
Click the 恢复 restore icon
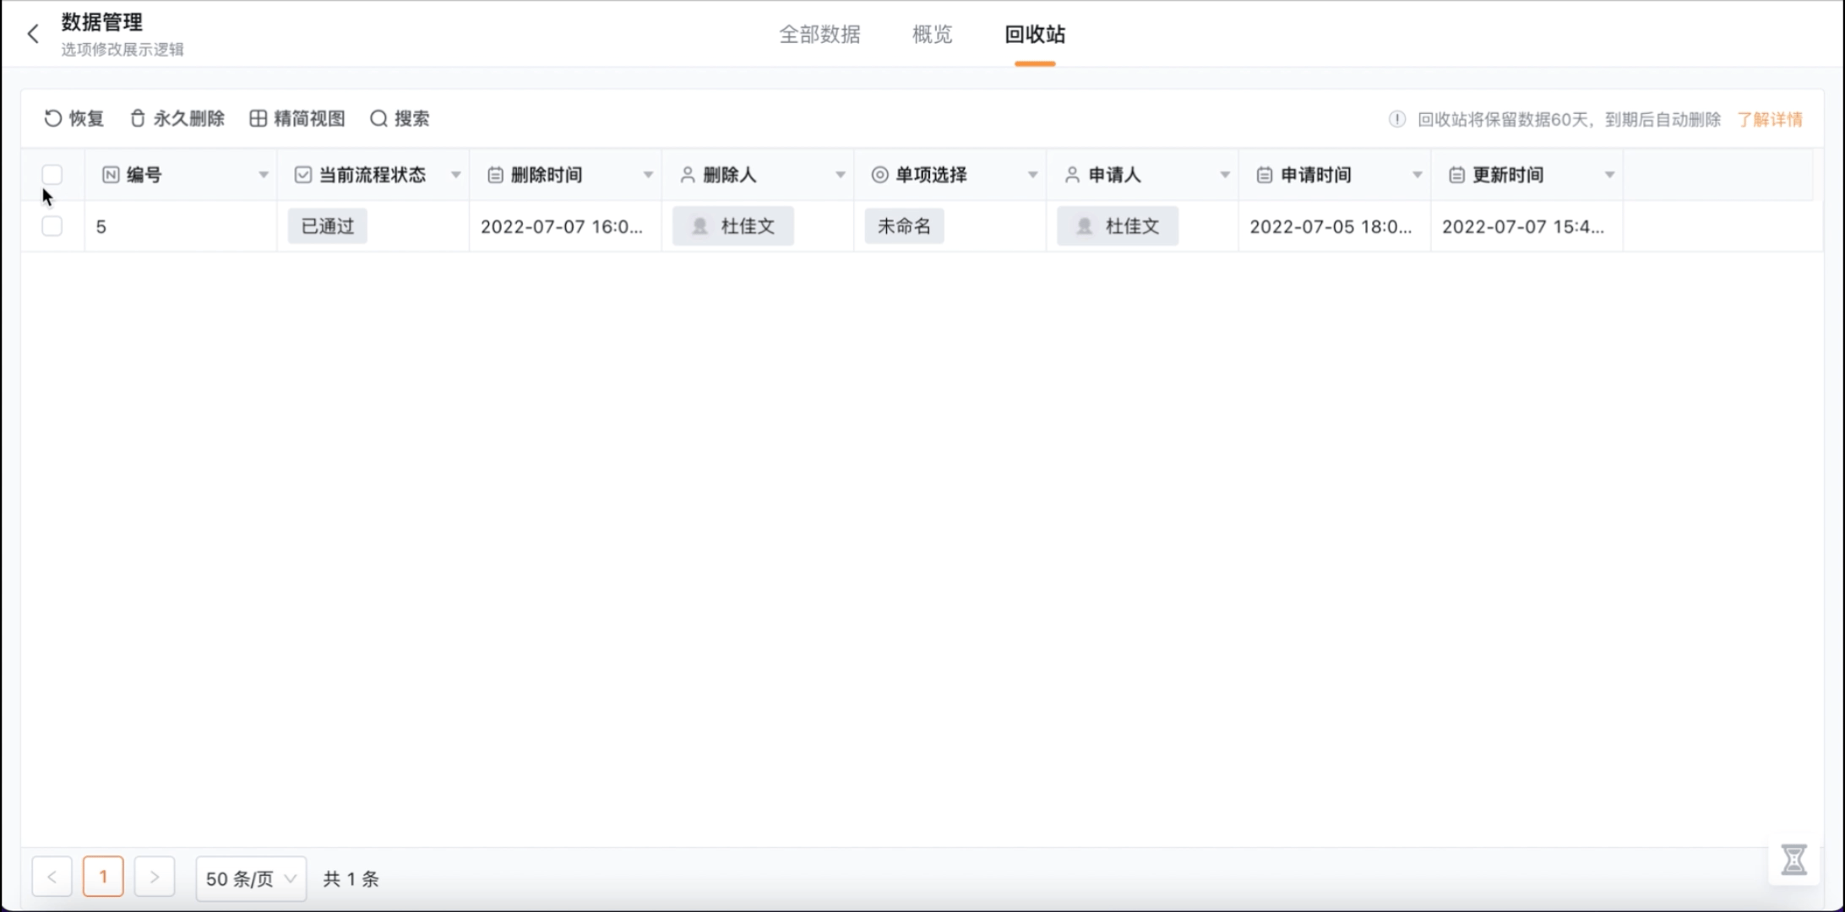click(x=53, y=118)
